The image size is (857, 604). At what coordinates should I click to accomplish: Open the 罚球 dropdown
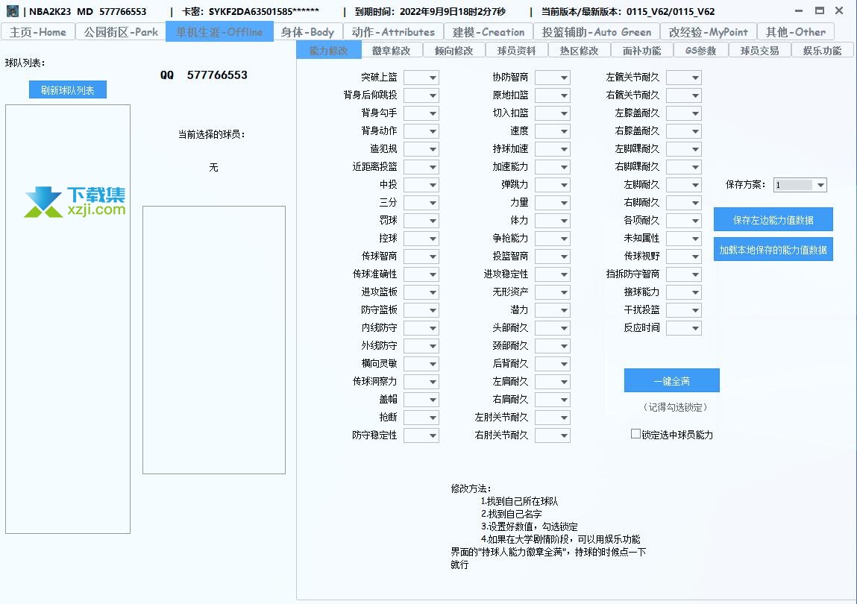point(421,221)
